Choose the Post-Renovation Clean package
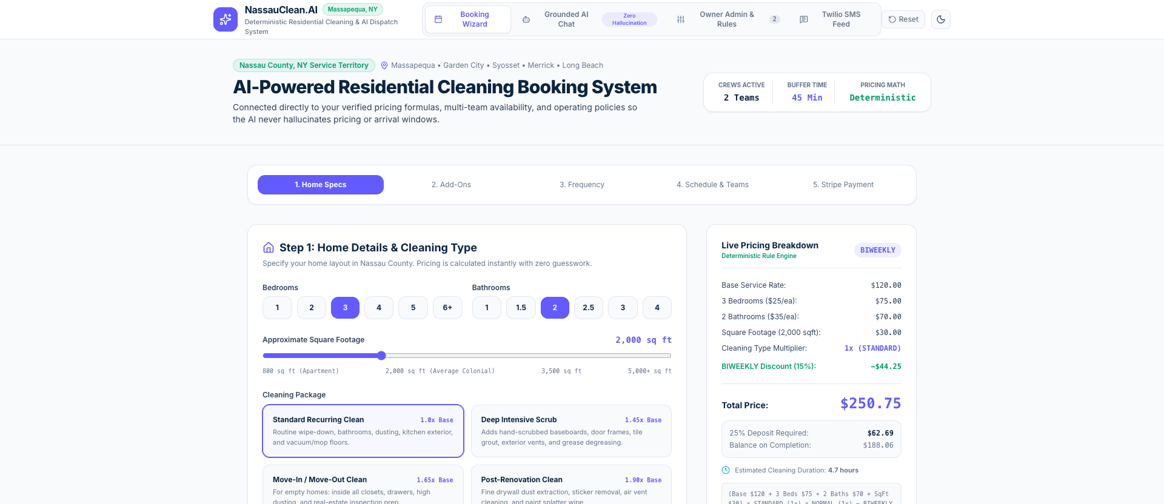Screen dimensions: 1164x504 pyautogui.click(x=571, y=485)
